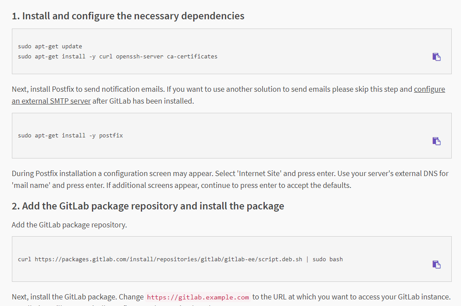The image size is (461, 306).
Task: Click 'Internet Site' in the Postfix instructions
Action: (260, 173)
